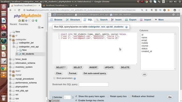Collapse all navigation tree icon

[x=39, y=27]
